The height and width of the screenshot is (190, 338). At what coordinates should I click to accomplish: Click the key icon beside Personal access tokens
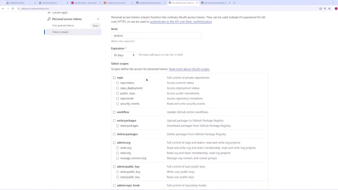49,19
